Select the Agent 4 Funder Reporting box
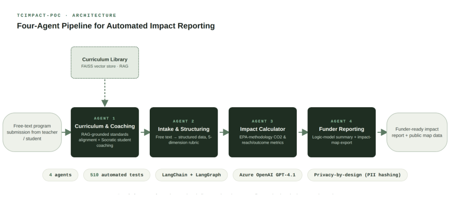451x224 pixels. 341,132
